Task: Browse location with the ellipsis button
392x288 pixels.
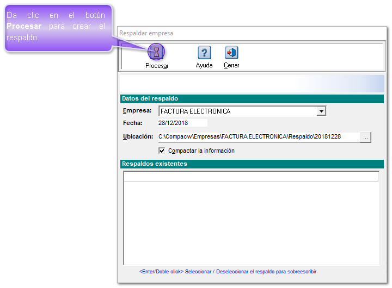Action: coord(365,137)
